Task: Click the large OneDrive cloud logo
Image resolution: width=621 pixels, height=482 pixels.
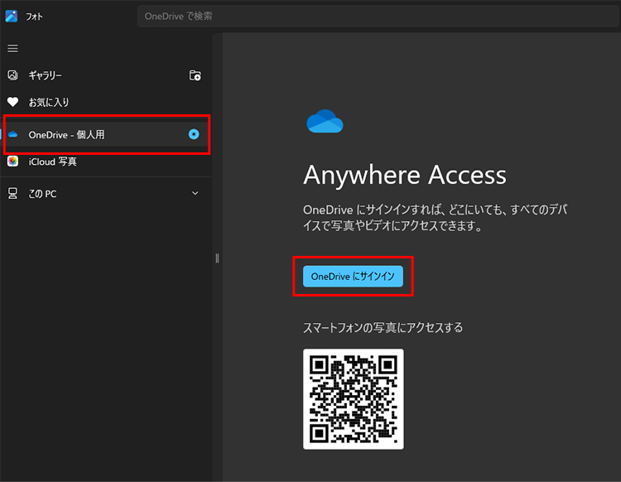Action: (x=325, y=122)
